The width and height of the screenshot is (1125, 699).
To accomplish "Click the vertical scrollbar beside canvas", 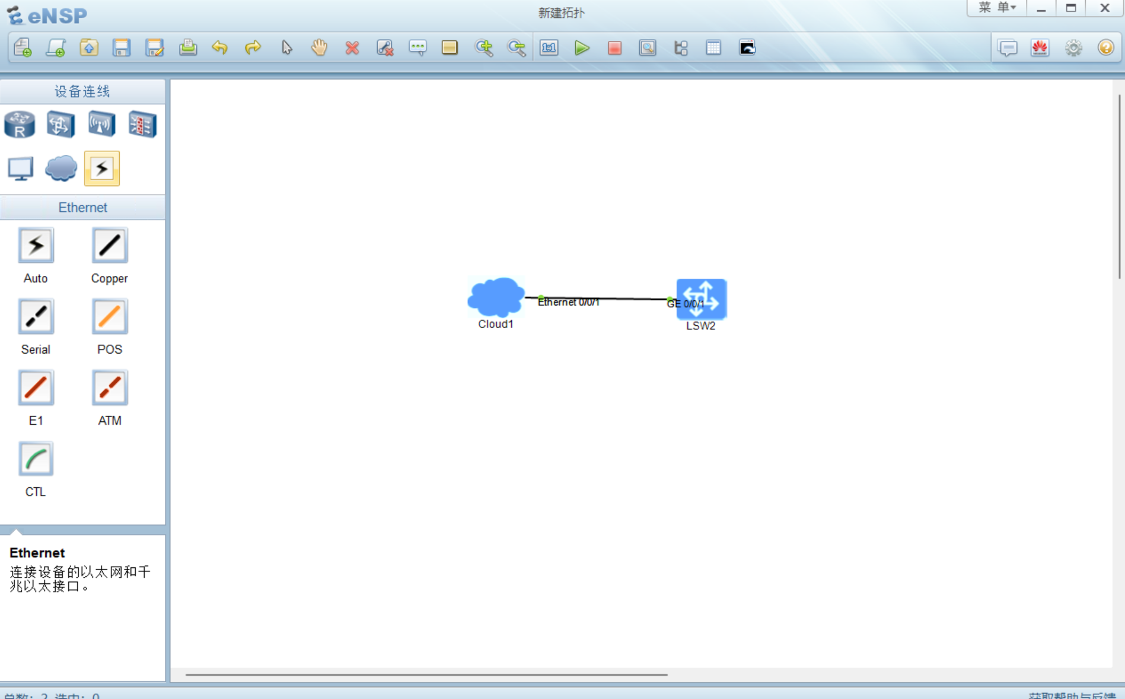I will (x=1119, y=186).
